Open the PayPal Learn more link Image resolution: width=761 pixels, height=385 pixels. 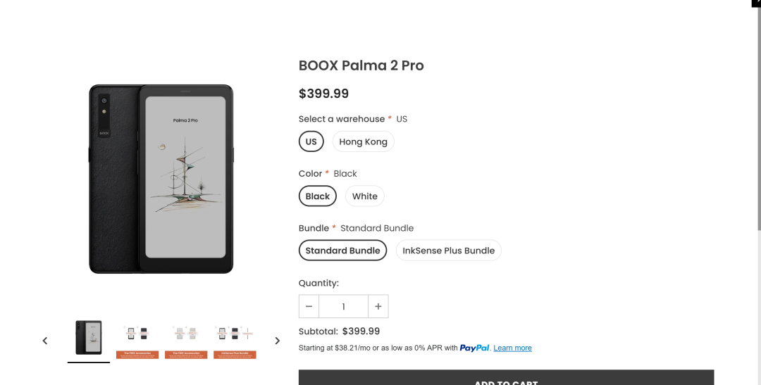click(512, 348)
